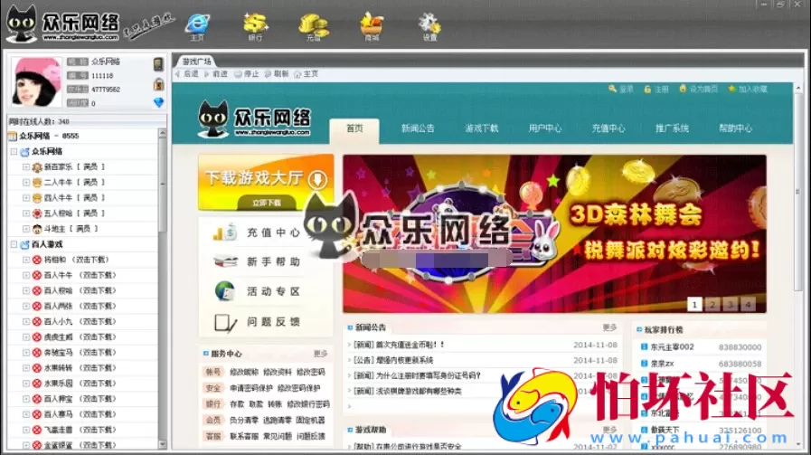Open the 游戏下载 nav tab
The height and width of the screenshot is (455, 811).
click(x=482, y=128)
